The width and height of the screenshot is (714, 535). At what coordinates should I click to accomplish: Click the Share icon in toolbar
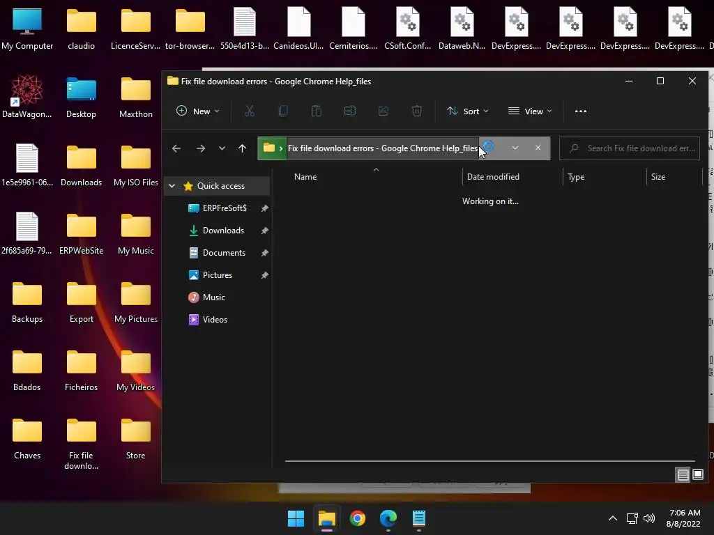pos(383,111)
